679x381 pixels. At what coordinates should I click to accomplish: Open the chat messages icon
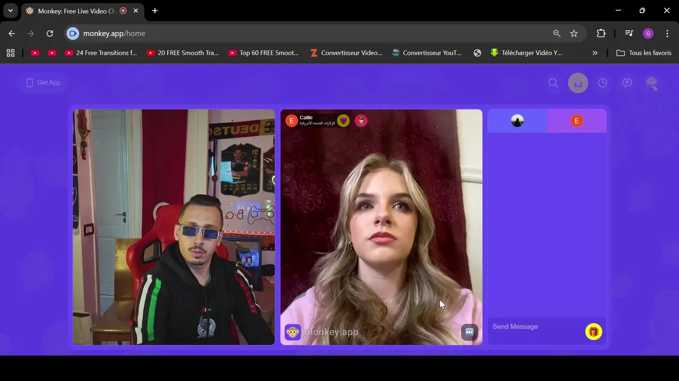click(627, 83)
